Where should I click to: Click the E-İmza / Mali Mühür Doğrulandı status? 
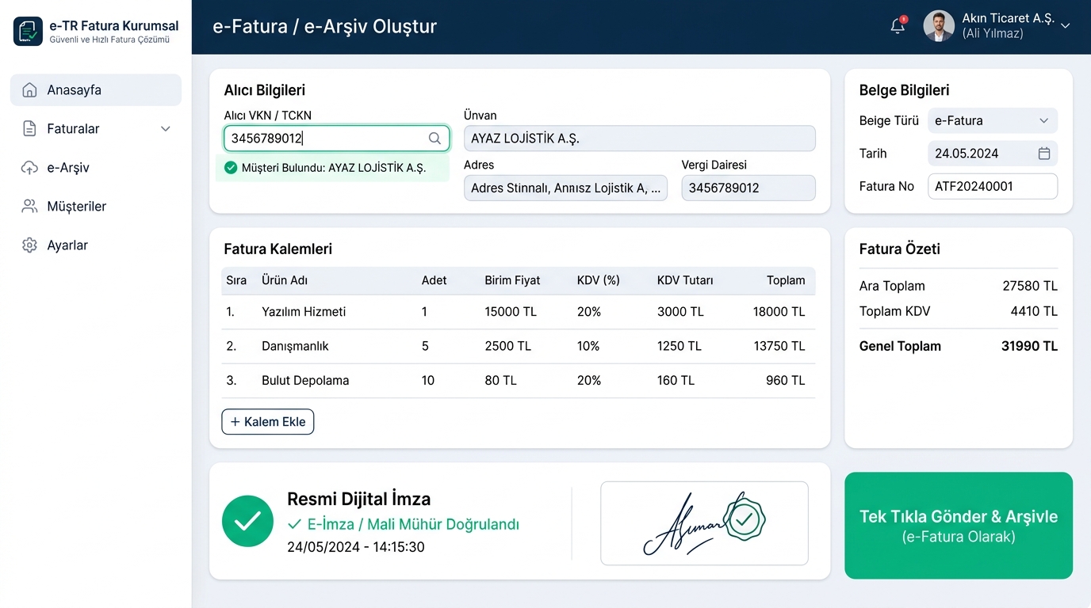(x=403, y=524)
